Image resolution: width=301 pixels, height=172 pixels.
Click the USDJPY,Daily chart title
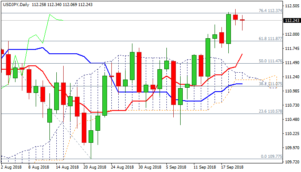pos(17,3)
